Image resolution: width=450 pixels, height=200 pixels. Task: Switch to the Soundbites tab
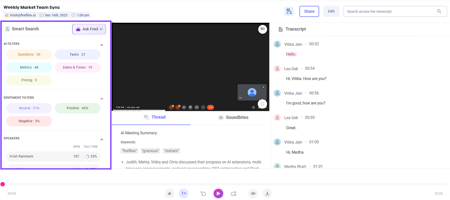233,117
